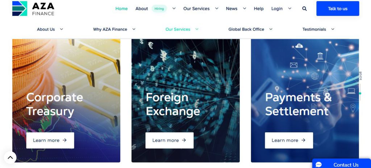The image size is (371, 168).
Task: Click the green Hiring badge
Action: coord(159,9)
